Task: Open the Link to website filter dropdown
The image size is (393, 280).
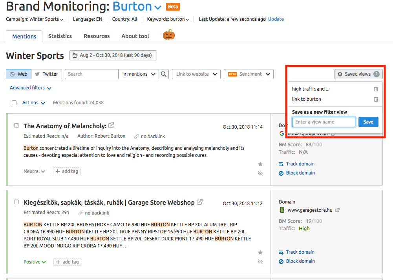Action: [196, 74]
